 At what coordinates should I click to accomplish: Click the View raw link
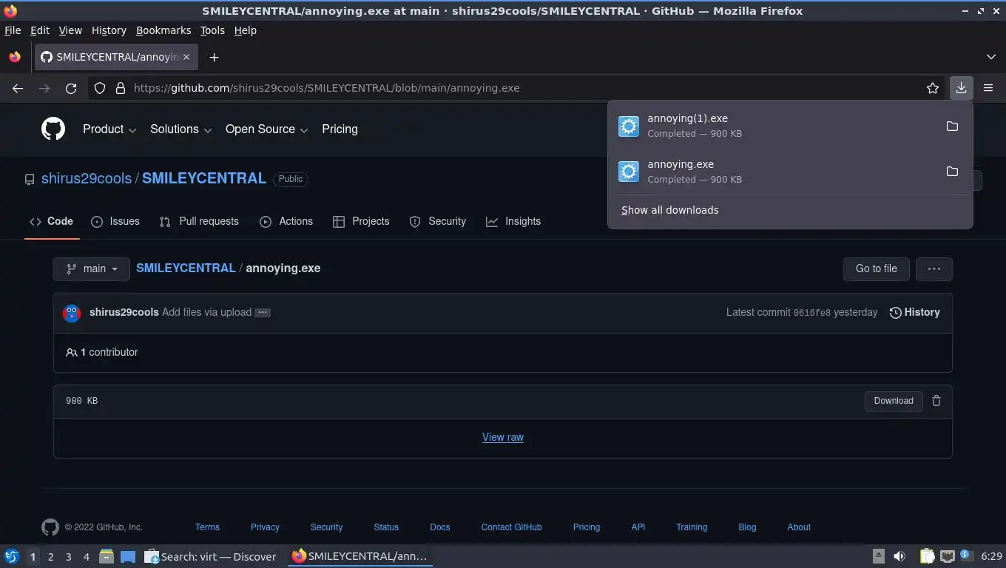tap(503, 437)
